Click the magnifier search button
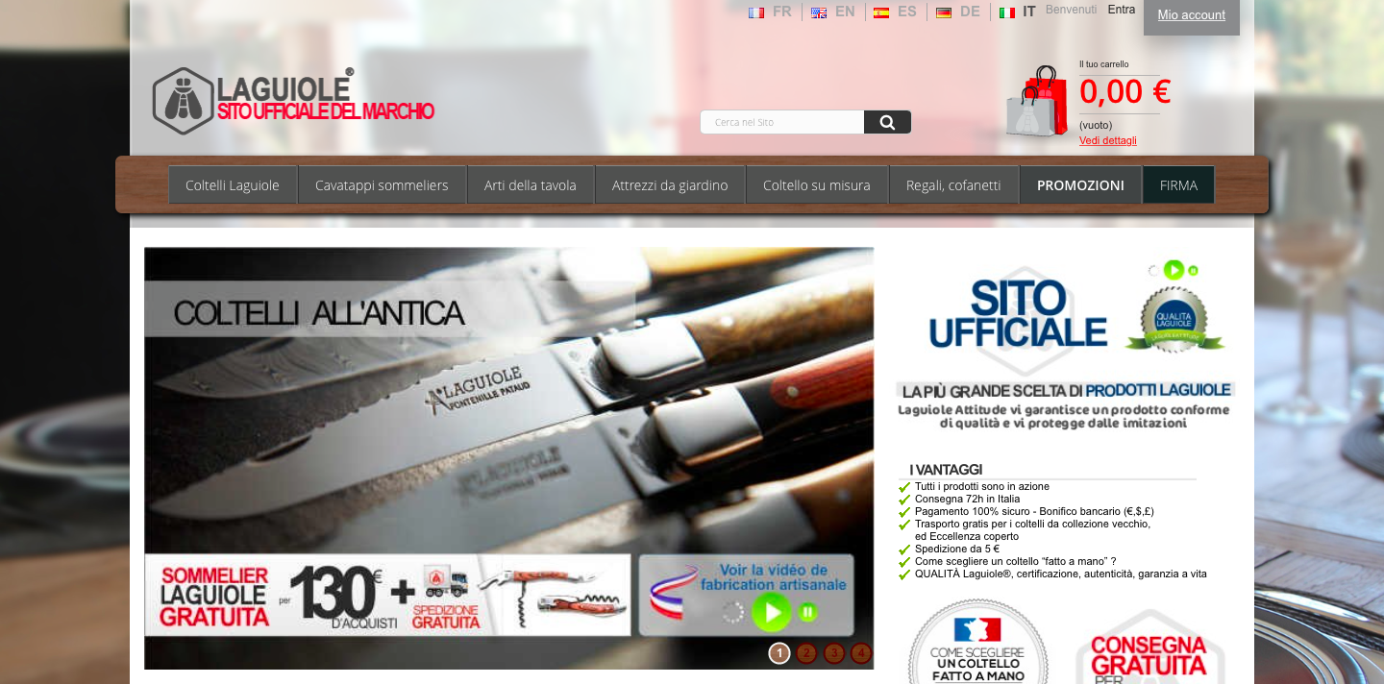Image resolution: width=1384 pixels, height=684 pixels. 887,122
